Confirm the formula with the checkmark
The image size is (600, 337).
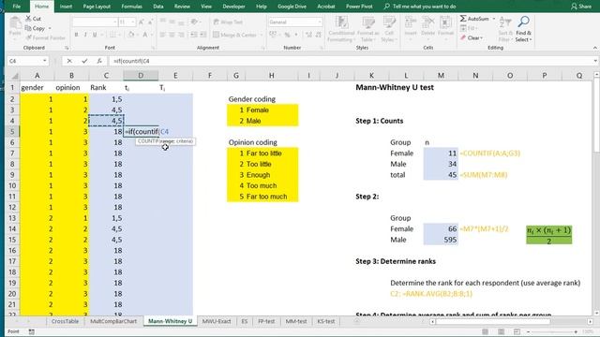pos(84,61)
